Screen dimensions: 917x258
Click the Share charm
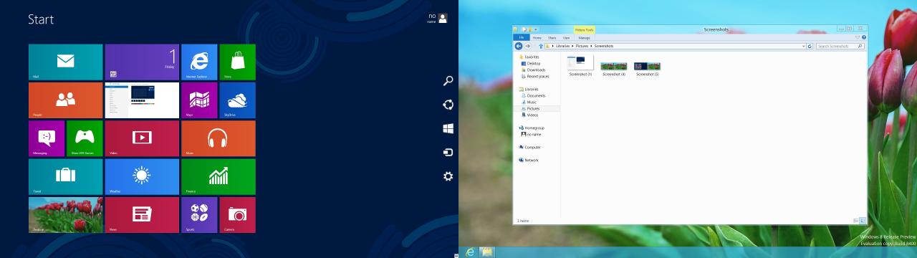click(x=448, y=105)
